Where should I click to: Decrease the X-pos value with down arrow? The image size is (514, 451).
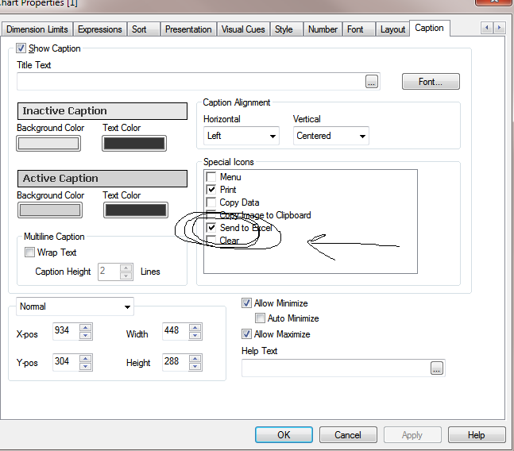[86, 335]
